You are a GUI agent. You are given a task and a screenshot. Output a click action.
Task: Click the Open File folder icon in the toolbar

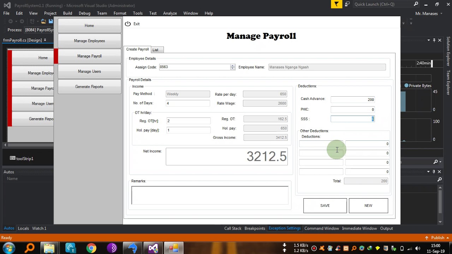click(x=43, y=22)
